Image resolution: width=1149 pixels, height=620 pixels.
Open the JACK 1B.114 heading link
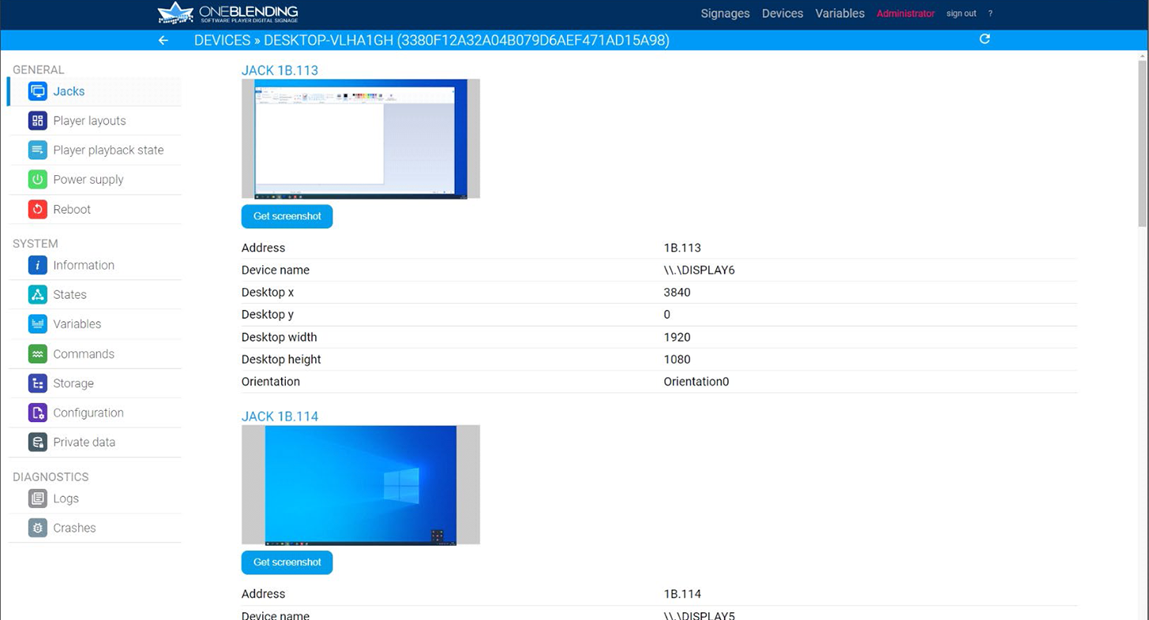coord(280,416)
